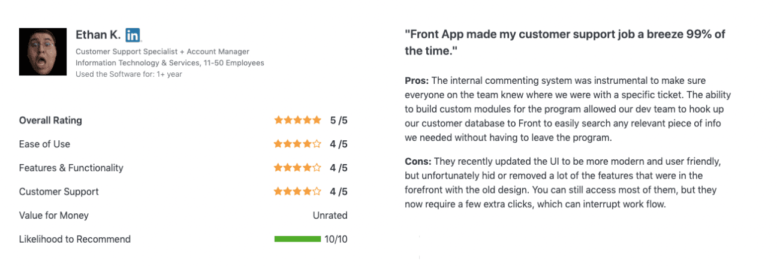Screen dimensions: 777x266
Task: Click the 10/10 recommendation score
Action: point(336,239)
